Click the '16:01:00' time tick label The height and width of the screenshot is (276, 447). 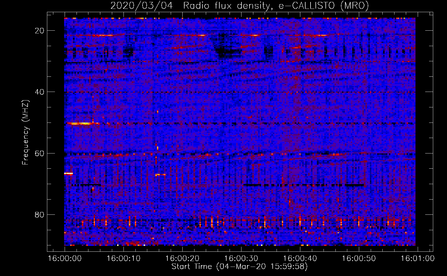417,259
